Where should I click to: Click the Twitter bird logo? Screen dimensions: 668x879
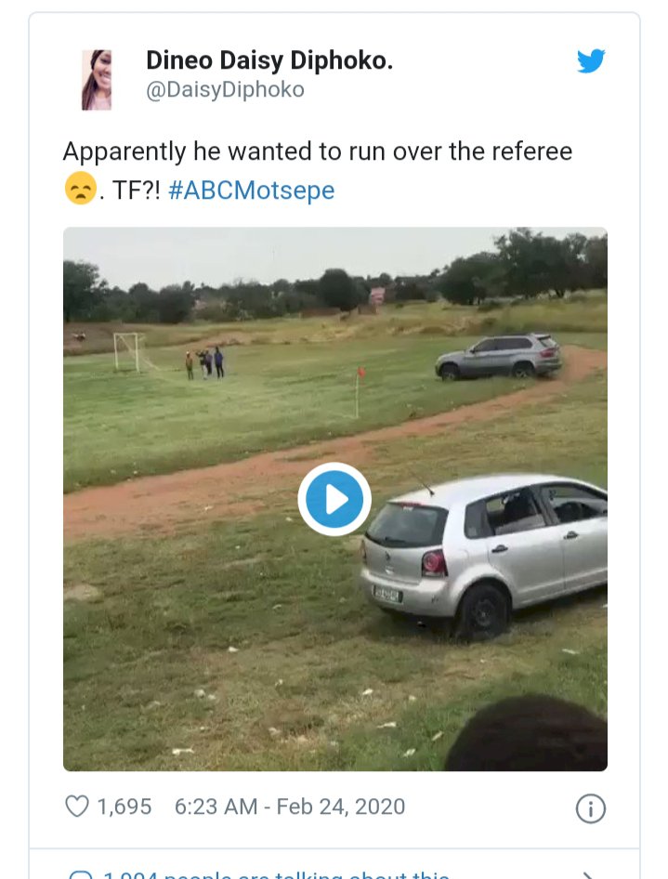point(591,61)
